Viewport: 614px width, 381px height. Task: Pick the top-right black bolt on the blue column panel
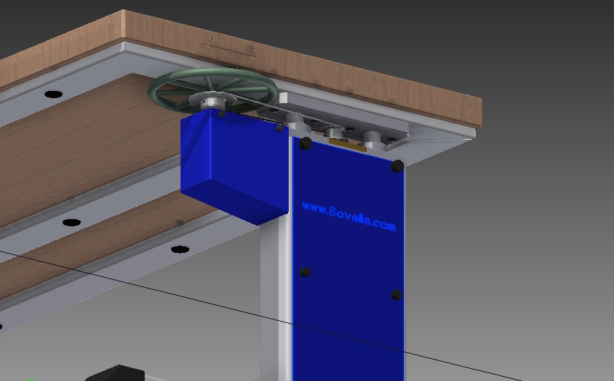click(x=397, y=166)
